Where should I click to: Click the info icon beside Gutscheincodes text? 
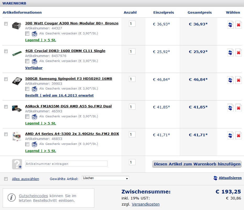pyautogui.click(x=12, y=197)
